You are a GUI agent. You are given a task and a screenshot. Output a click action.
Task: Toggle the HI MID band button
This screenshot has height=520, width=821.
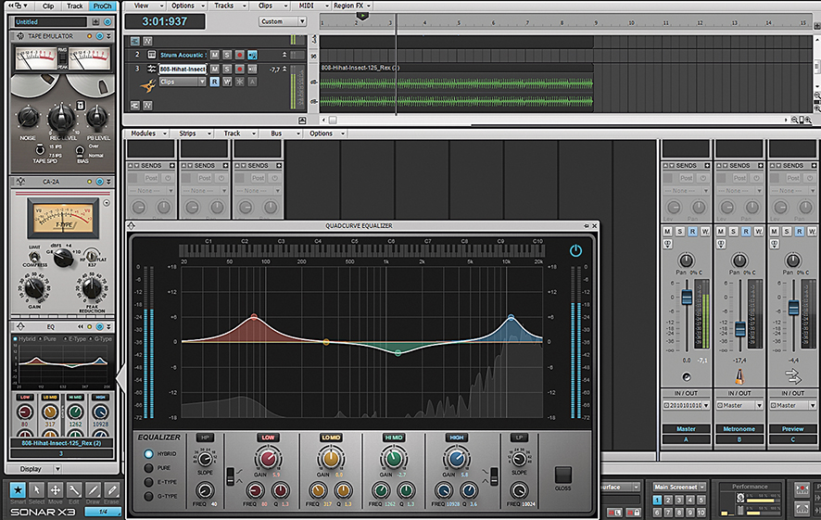(394, 438)
